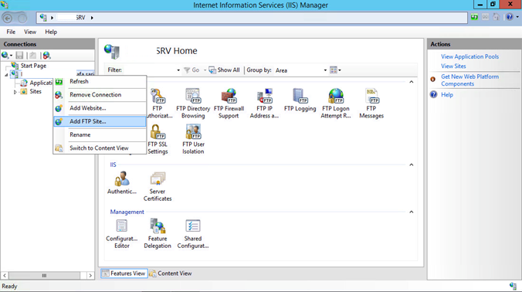Switch to Features View tab
Screen dimensions: 522x292
pos(124,273)
